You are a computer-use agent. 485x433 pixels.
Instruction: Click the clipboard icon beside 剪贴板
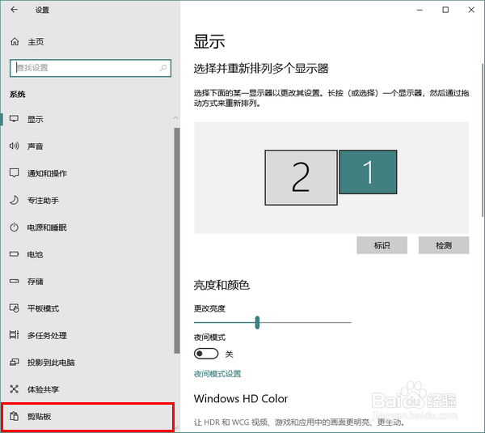pyautogui.click(x=15, y=416)
